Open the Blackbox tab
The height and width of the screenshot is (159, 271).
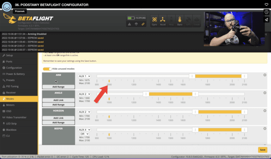click(x=19, y=130)
